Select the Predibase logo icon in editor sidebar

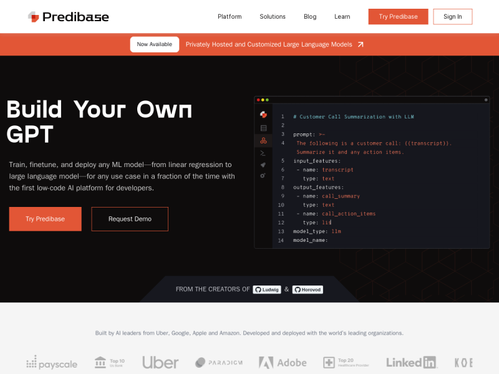tap(263, 115)
